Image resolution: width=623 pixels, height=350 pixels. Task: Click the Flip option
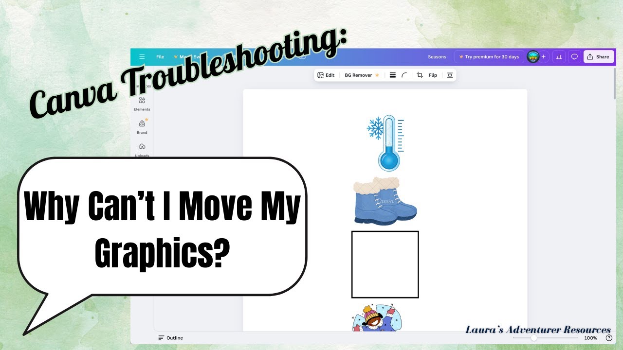click(433, 75)
